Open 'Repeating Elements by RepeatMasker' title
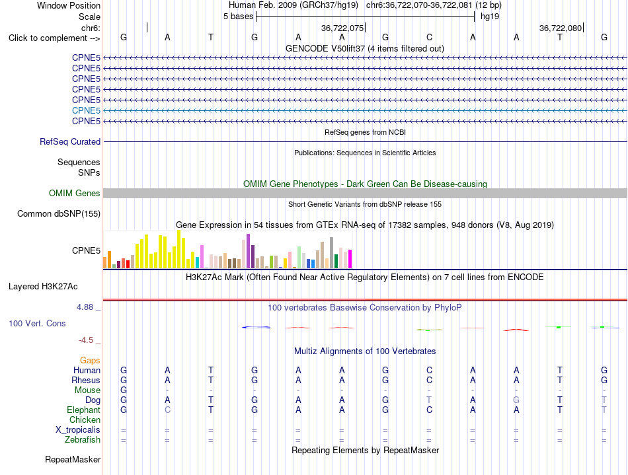628x475 pixels. (366, 450)
